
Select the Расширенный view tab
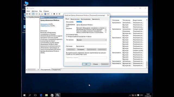pyautogui.click(x=45, y=70)
